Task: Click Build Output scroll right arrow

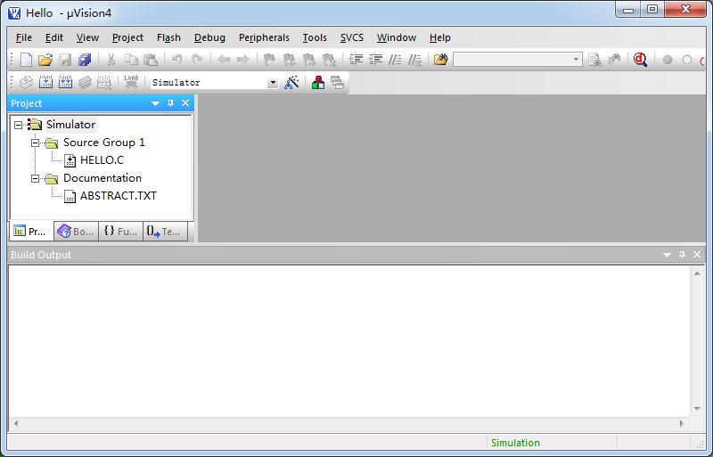Action: tap(681, 423)
